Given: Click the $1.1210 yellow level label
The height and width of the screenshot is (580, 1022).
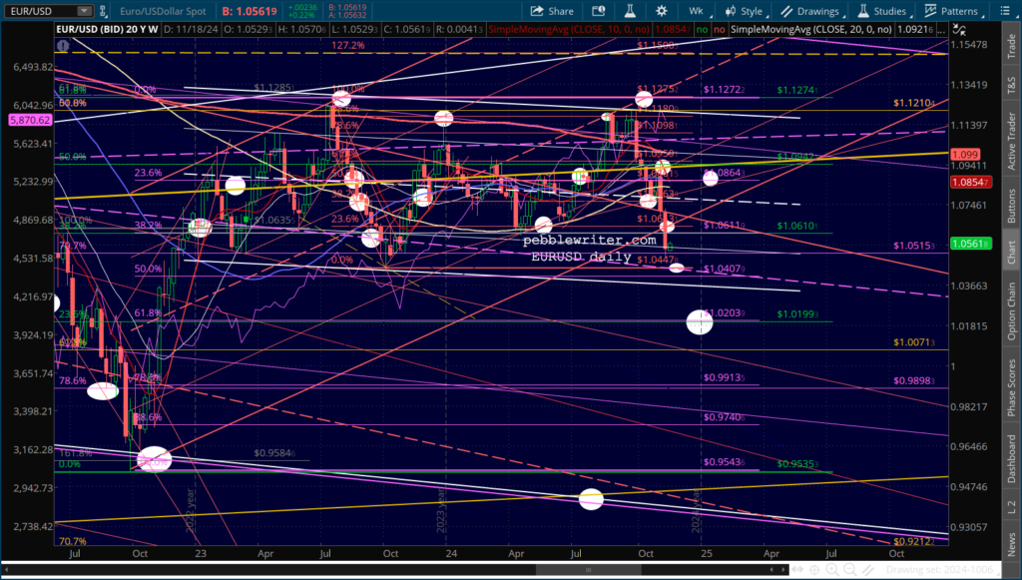Looking at the screenshot, I should tap(914, 103).
